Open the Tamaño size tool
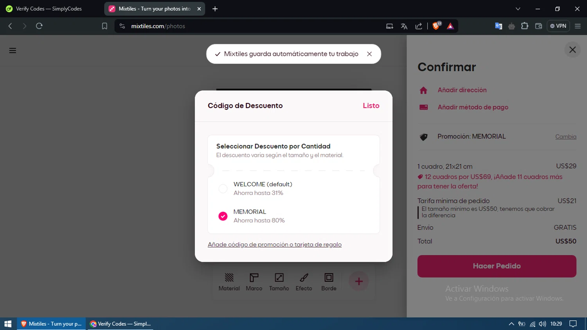 (x=279, y=282)
